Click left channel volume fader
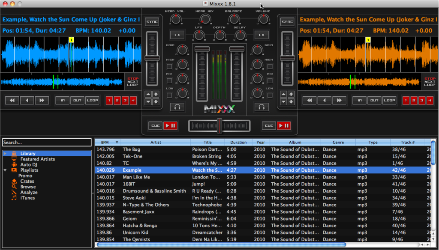 coord(202,49)
